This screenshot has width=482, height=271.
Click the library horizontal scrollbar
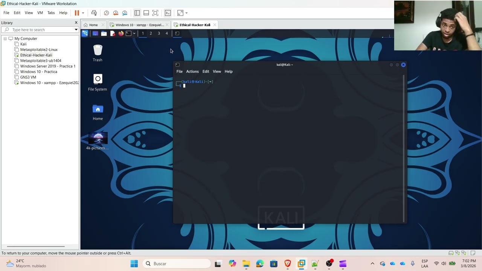tap(36, 247)
